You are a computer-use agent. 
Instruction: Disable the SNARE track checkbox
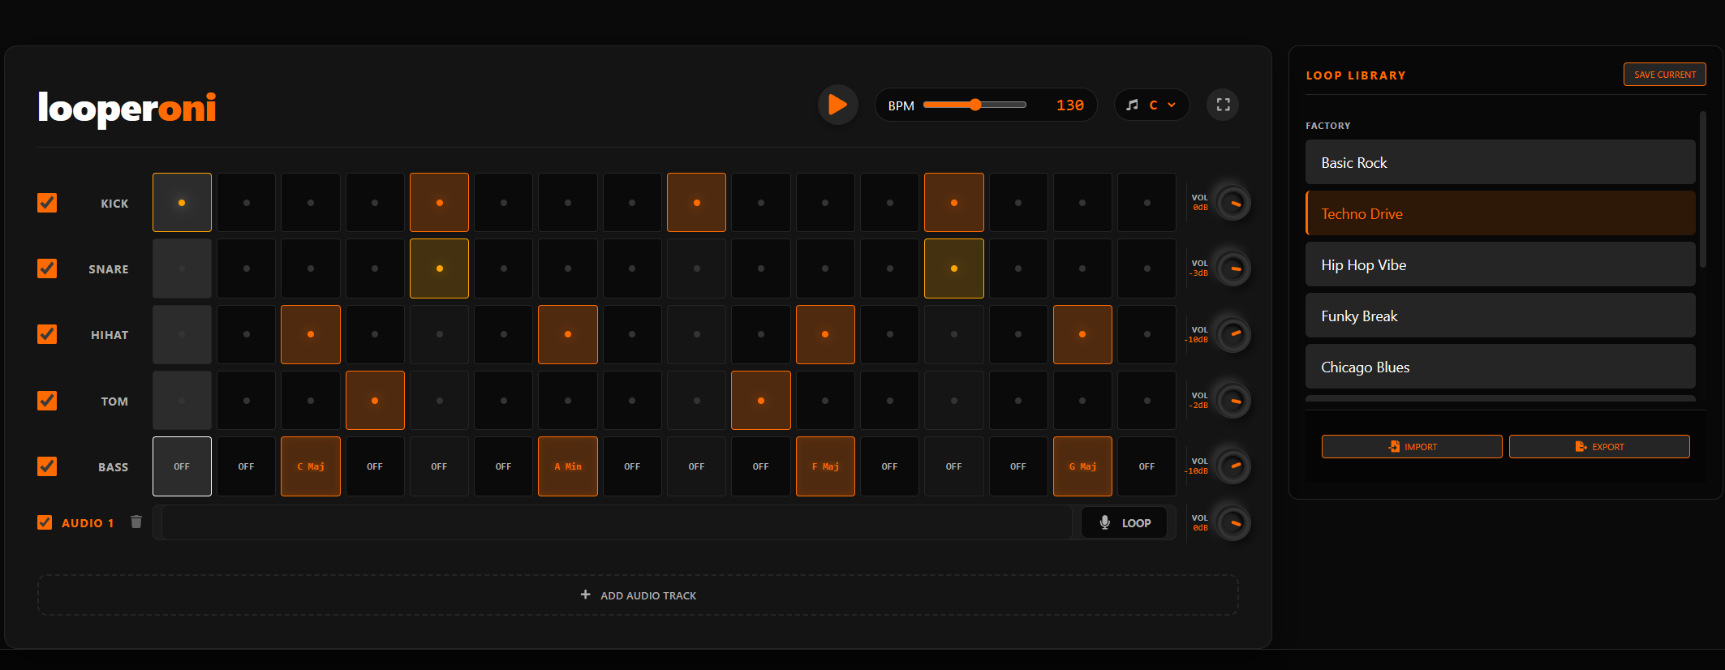47,268
